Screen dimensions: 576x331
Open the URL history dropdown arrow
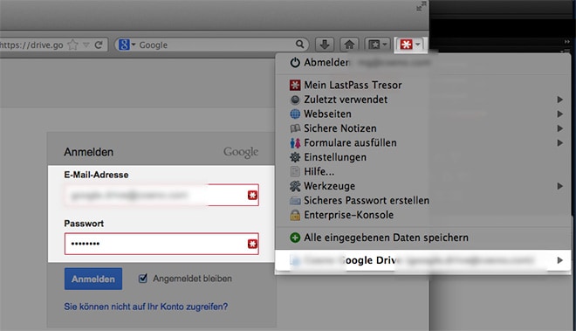[x=86, y=45]
